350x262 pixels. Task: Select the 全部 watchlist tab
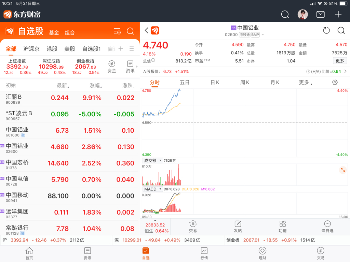(11, 49)
